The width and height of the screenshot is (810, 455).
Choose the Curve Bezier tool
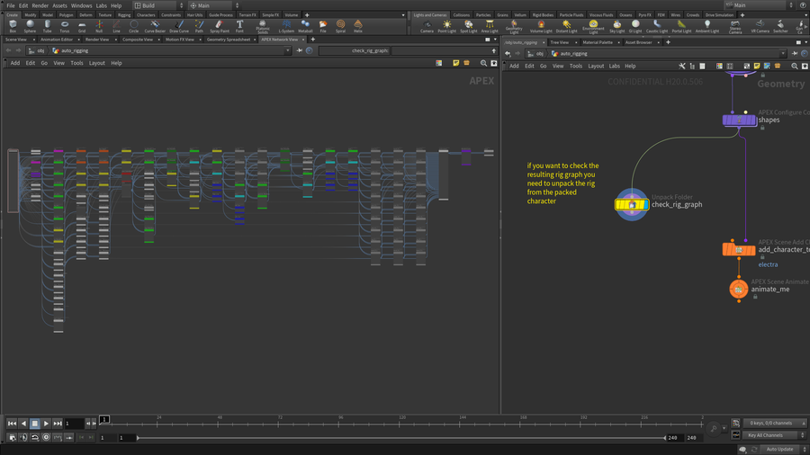click(x=155, y=26)
